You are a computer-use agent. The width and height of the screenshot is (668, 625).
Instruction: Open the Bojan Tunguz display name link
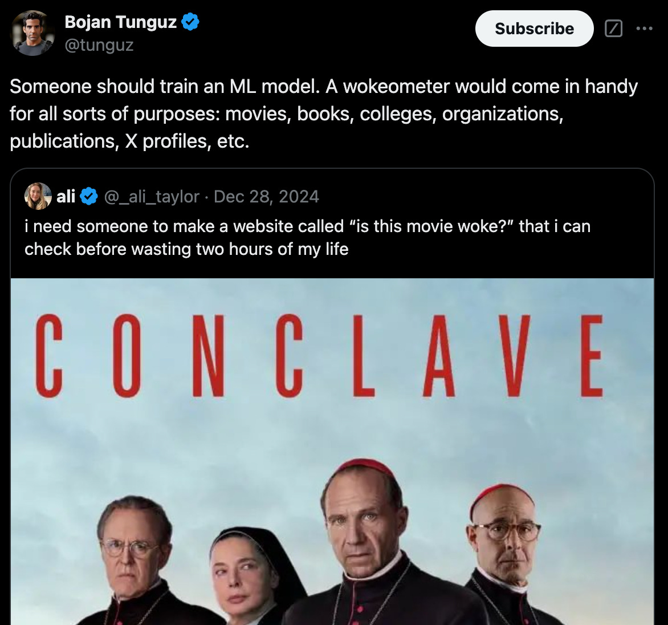(x=121, y=22)
